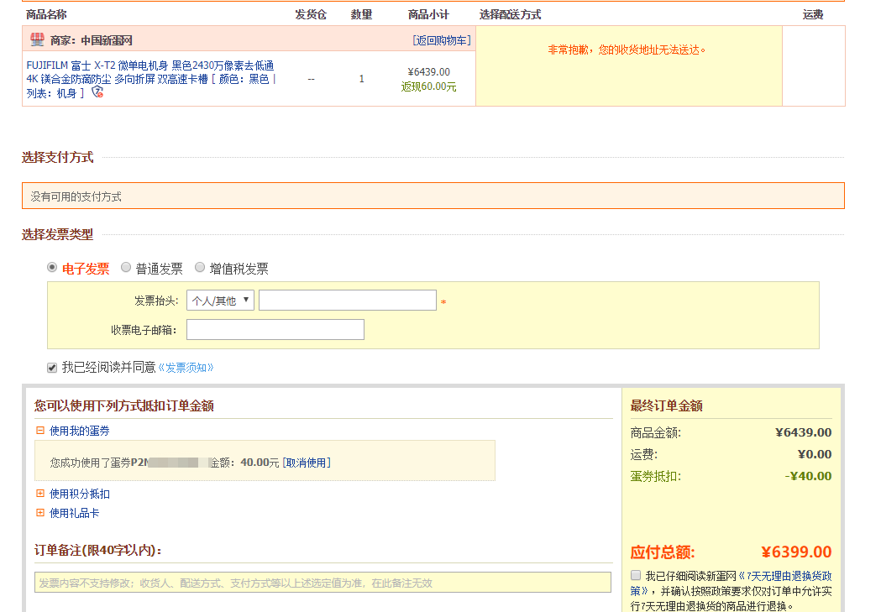Click 取消使用 to cancel the coupon

(307, 463)
